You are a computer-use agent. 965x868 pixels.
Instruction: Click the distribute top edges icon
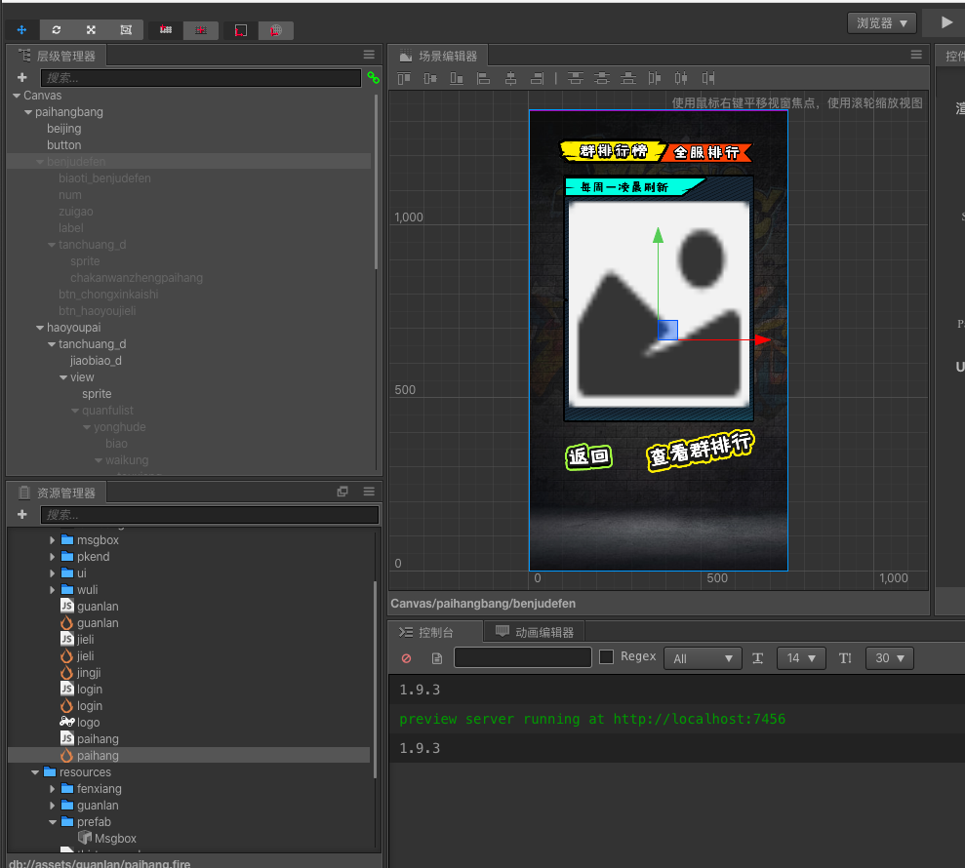click(x=576, y=78)
